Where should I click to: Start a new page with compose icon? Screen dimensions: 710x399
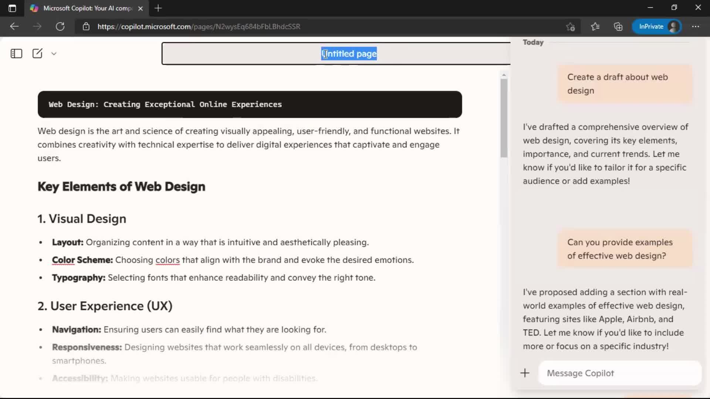(x=37, y=54)
